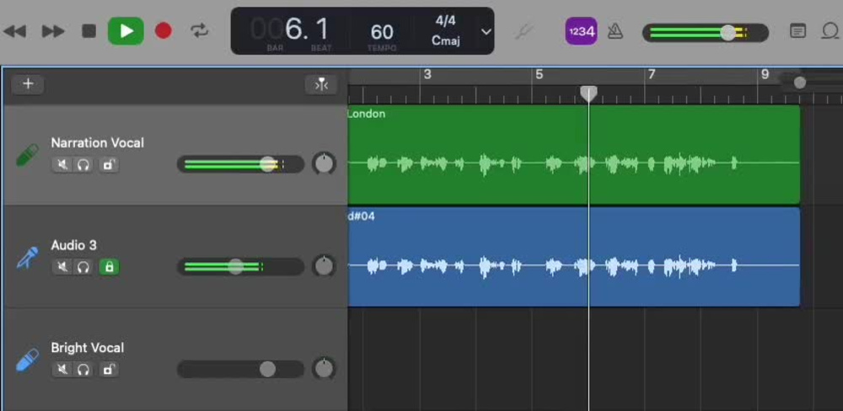This screenshot has height=411, width=843.
Task: Solo the Narration Vocal track
Action: tap(83, 164)
